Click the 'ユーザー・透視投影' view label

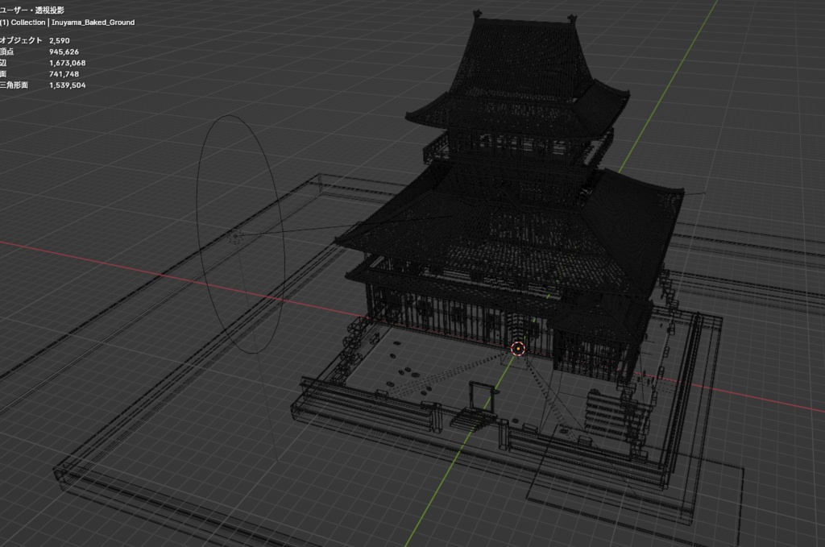(x=31, y=10)
